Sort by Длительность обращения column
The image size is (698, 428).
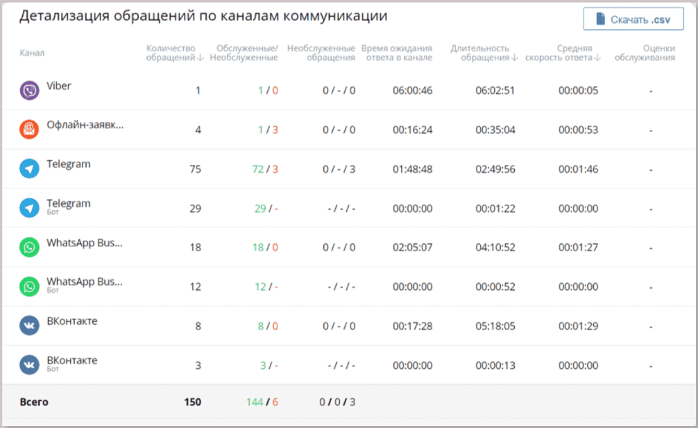(484, 53)
